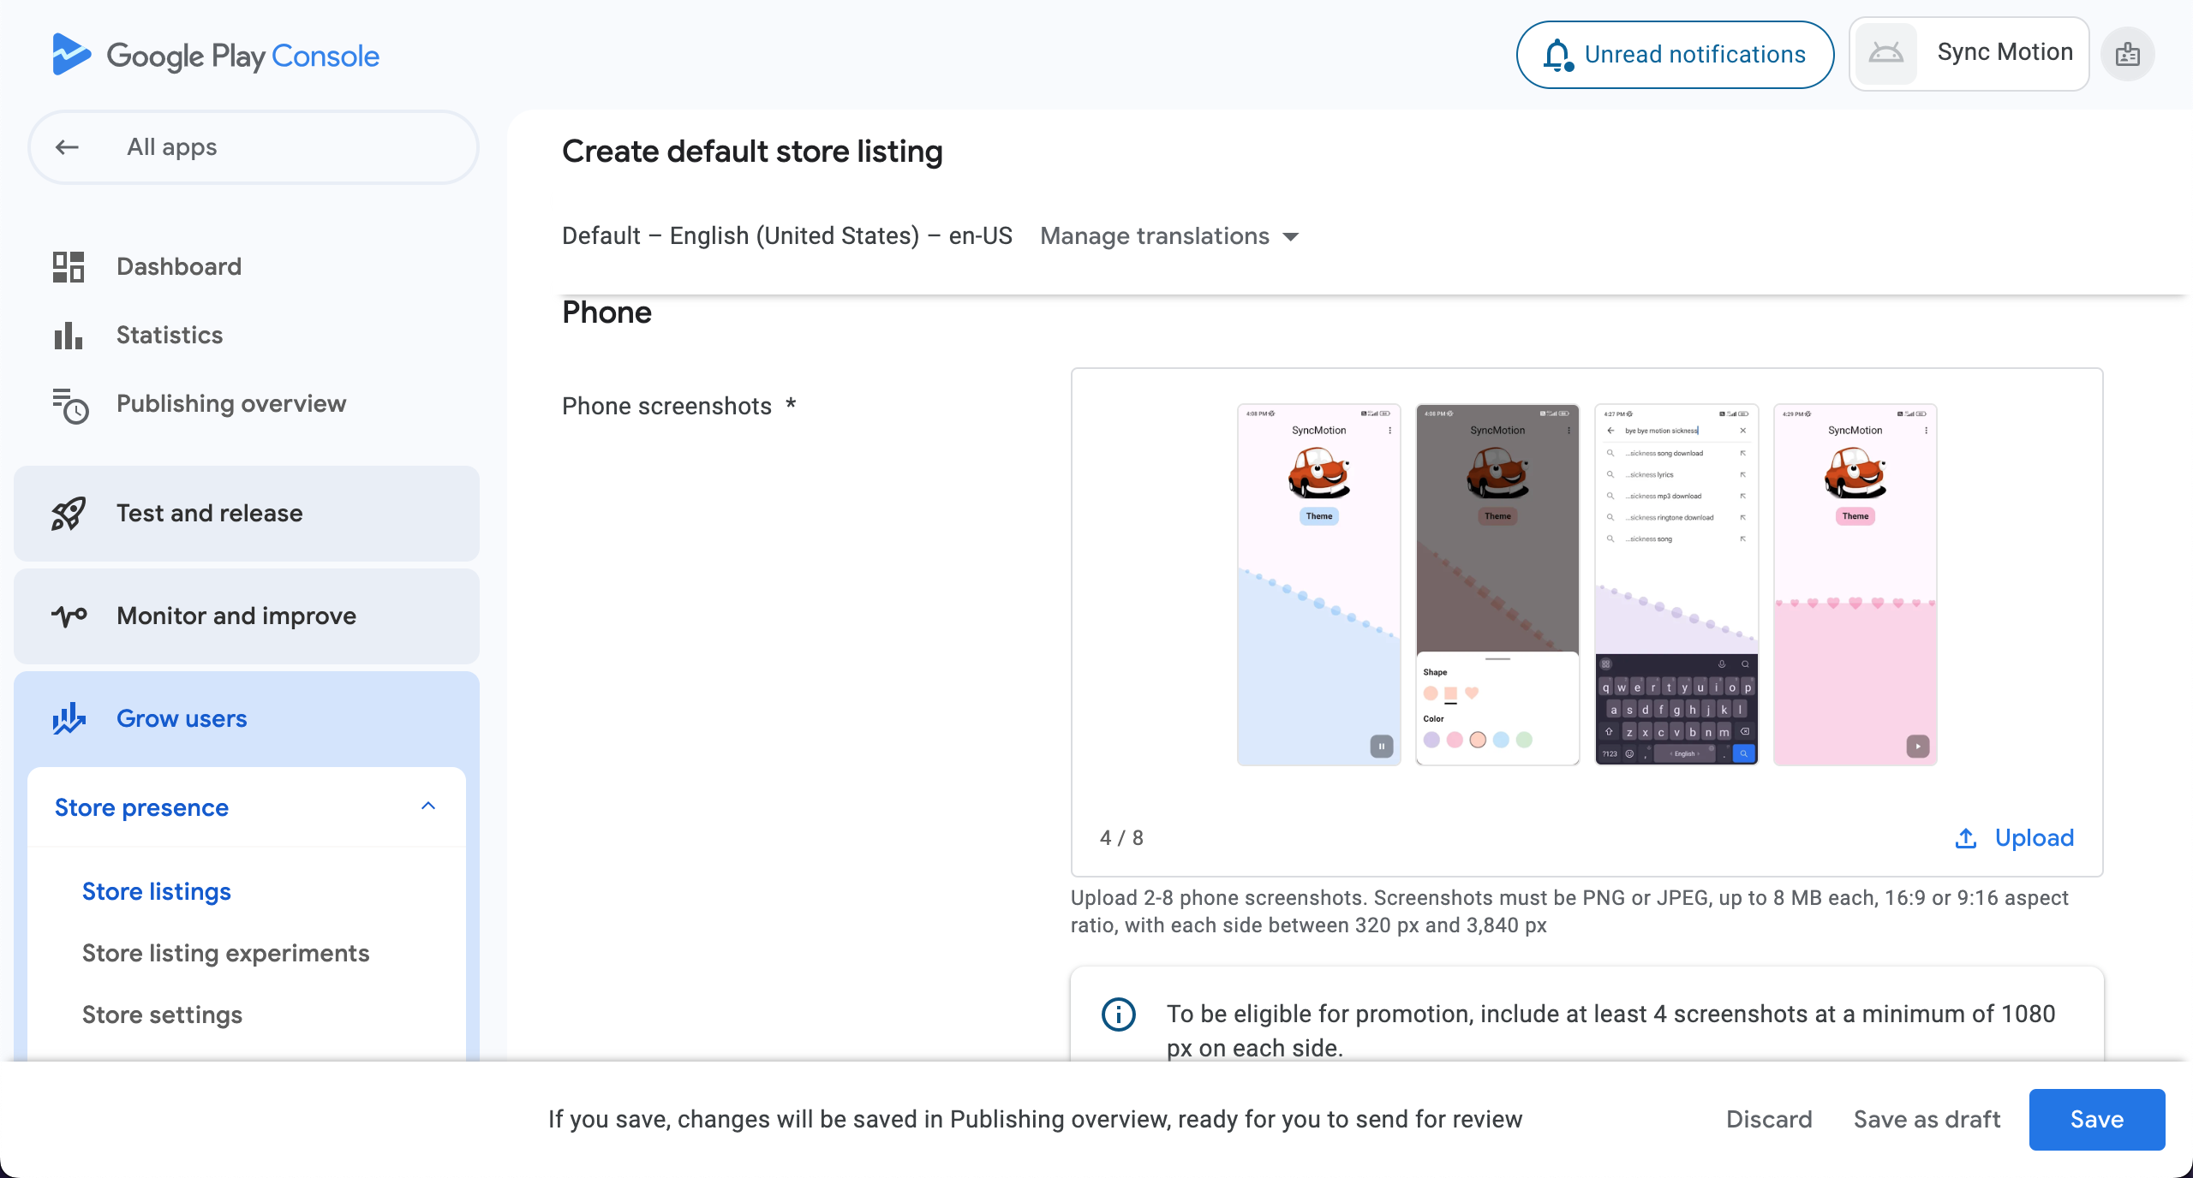Select second screenshot showing Shape and Color
Viewport: 2193px width, 1178px height.
point(1497,585)
